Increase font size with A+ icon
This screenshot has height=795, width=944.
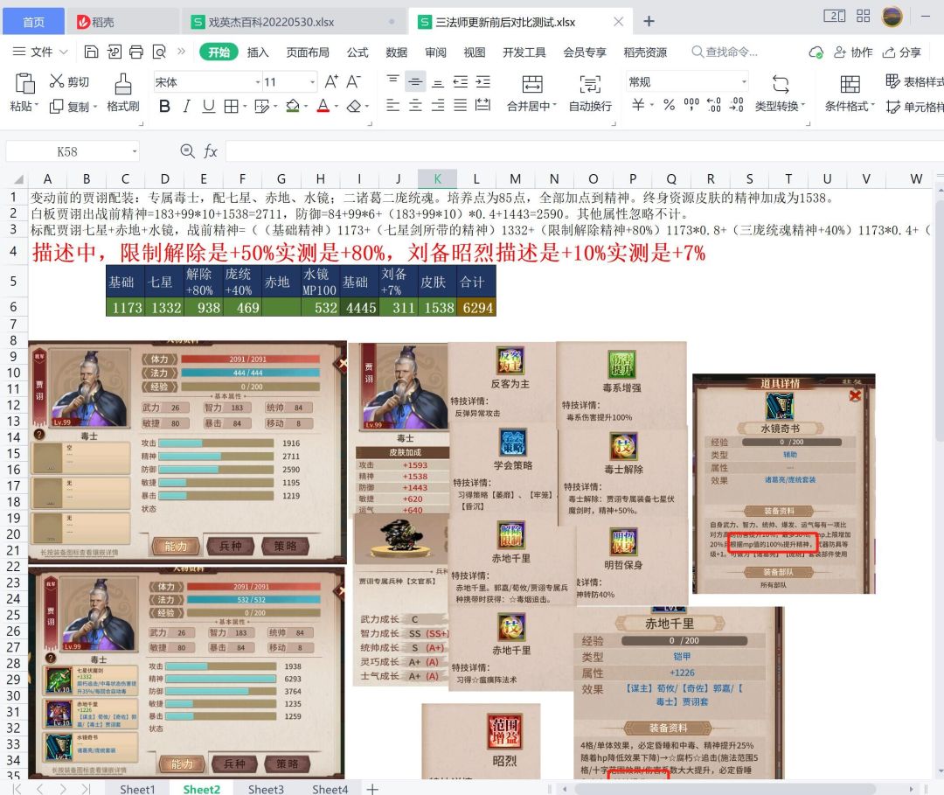coord(331,81)
